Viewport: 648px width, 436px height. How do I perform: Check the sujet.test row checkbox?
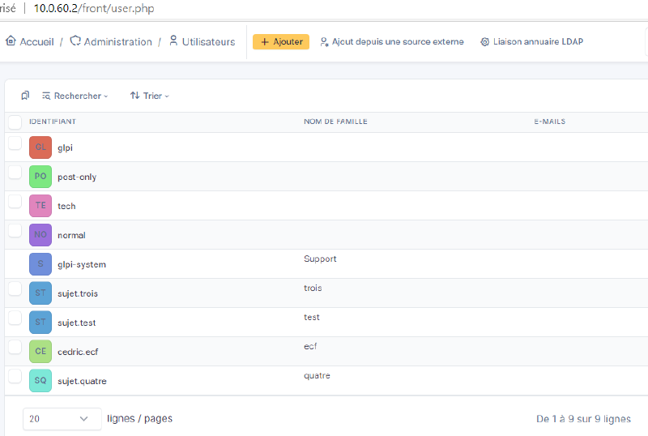(15, 318)
